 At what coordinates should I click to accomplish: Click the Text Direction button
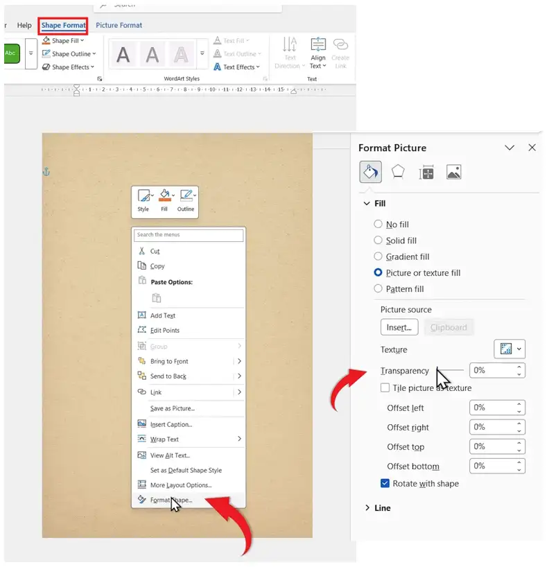click(x=290, y=53)
